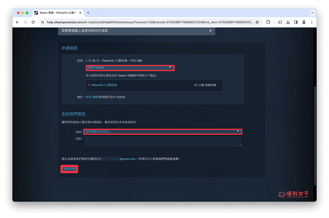Viewport: 329px width, 218px height.
Task: Open the @gmail.com email link
Action: [127, 159]
